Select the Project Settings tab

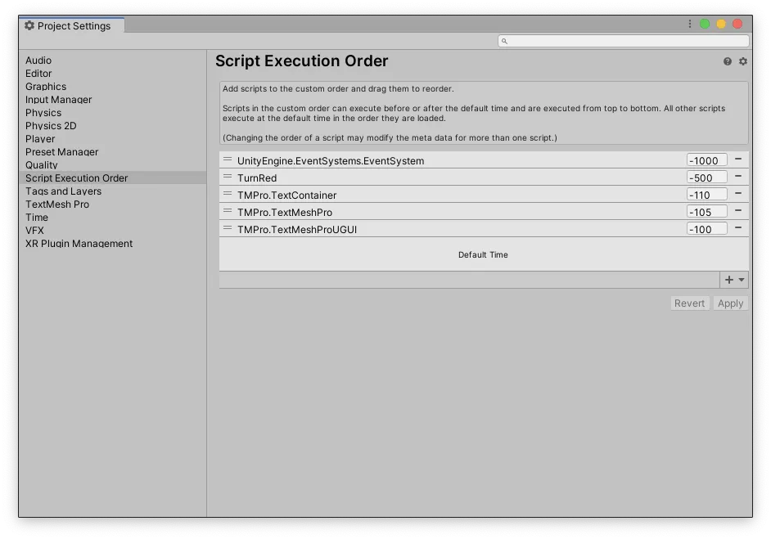pos(72,26)
